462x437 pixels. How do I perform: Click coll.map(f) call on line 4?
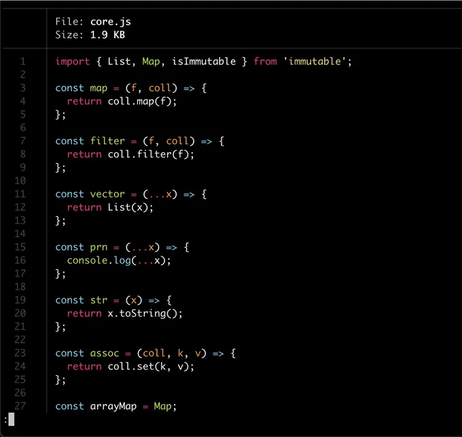click(x=140, y=101)
